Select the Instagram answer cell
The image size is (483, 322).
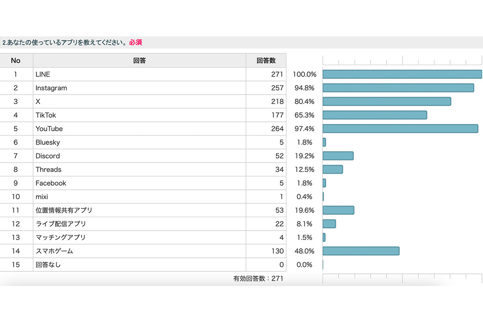tap(51, 88)
